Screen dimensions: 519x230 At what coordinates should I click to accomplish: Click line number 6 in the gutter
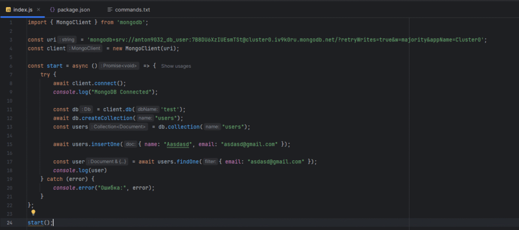point(11,66)
